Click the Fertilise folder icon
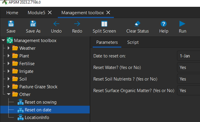Viewport: 200px width, 122px height. tap(15, 63)
